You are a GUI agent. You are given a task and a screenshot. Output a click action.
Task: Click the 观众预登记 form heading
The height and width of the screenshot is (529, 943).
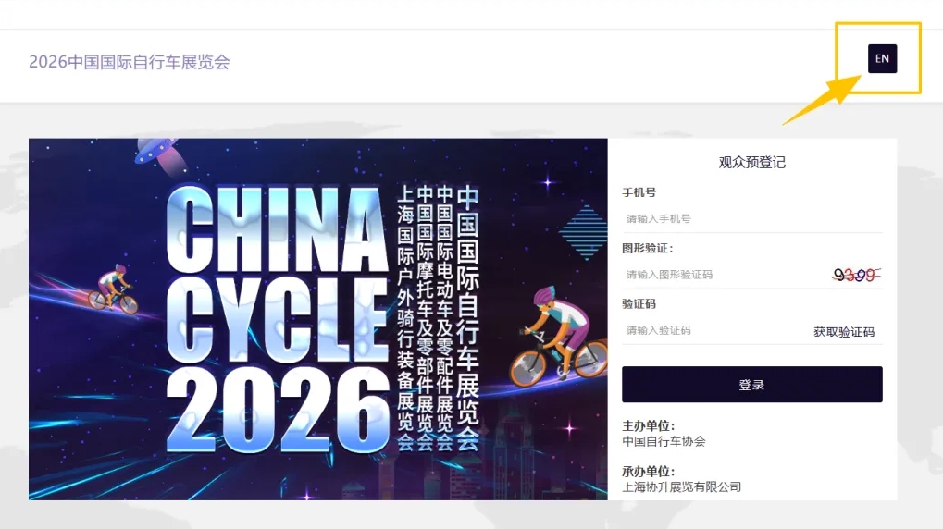pos(751,163)
